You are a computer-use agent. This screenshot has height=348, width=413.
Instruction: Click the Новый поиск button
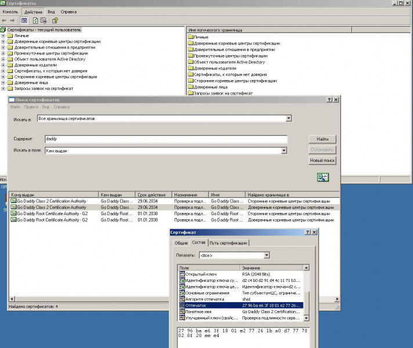point(323,160)
